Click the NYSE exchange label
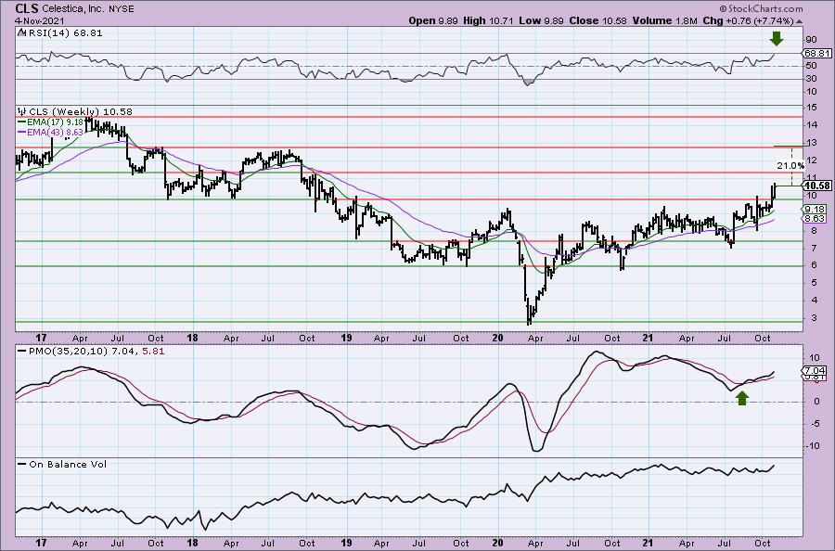 tap(121, 9)
